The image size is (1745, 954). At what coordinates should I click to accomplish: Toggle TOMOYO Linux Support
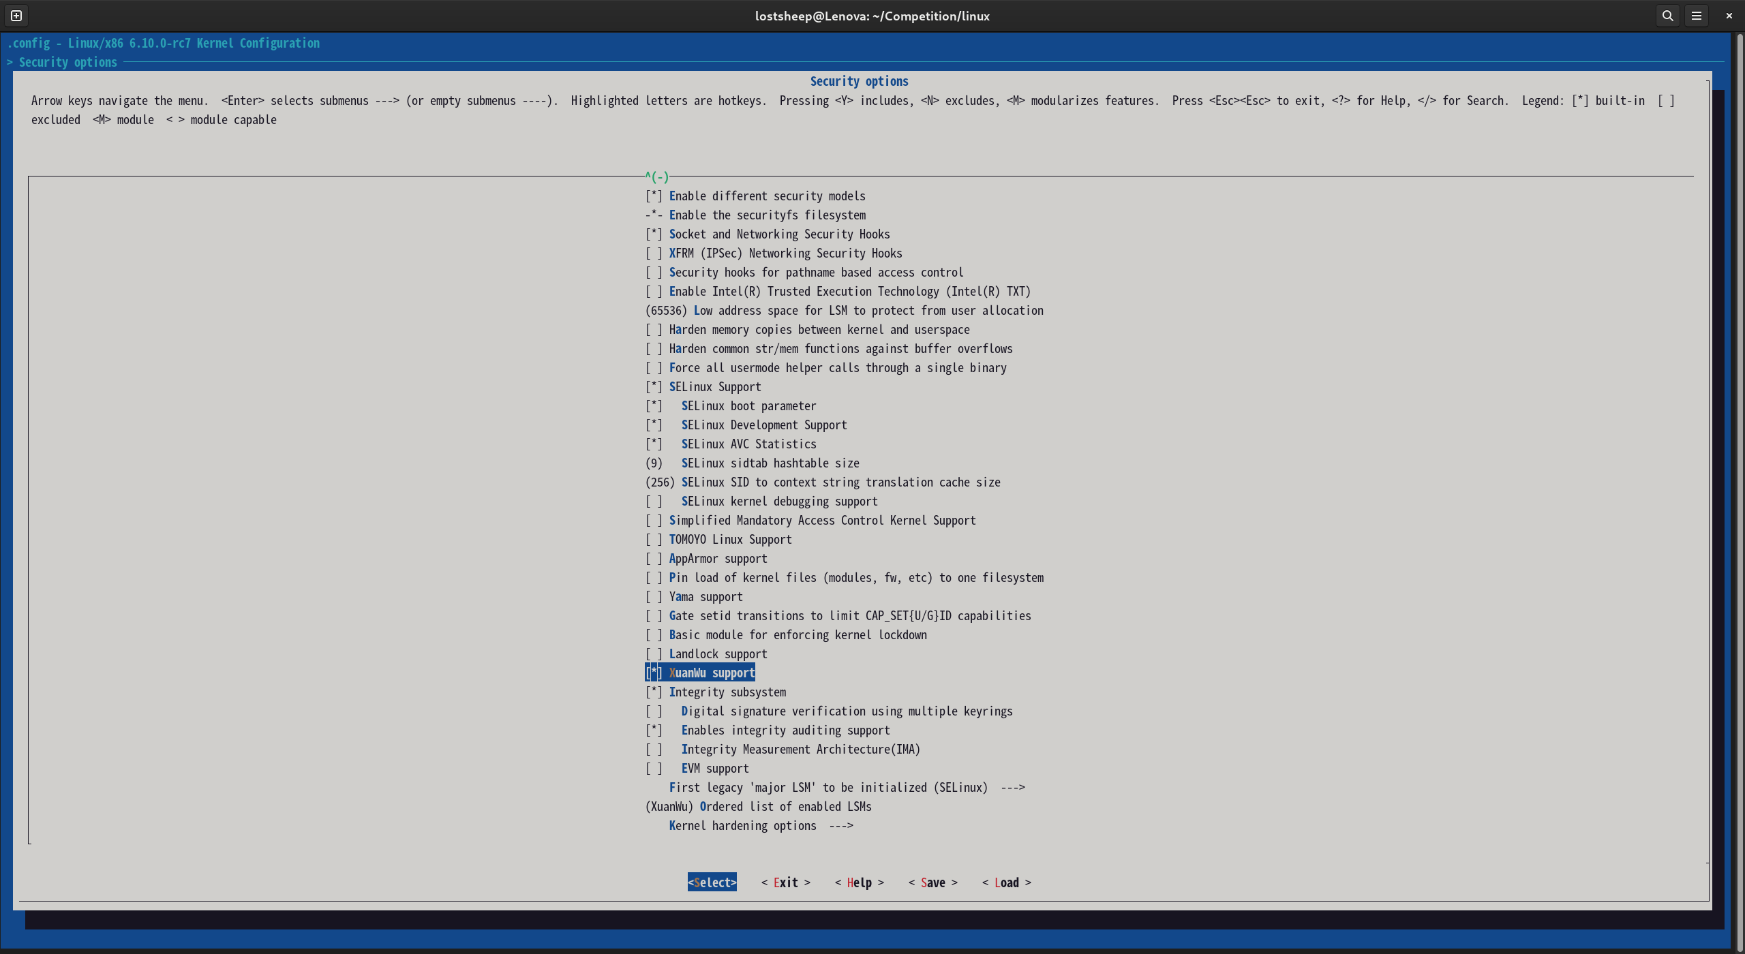718,540
